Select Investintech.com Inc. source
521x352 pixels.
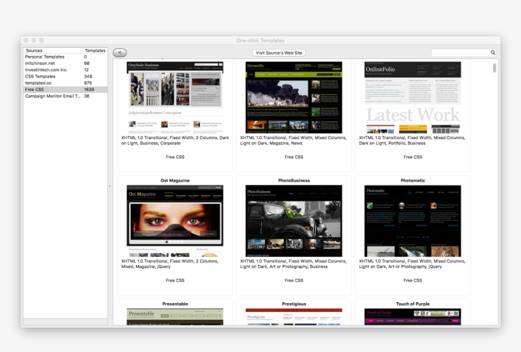(x=65, y=70)
